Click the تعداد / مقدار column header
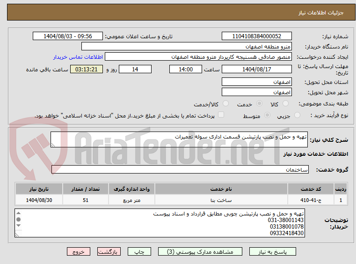This screenshot has width=356, height=264. tap(86, 189)
